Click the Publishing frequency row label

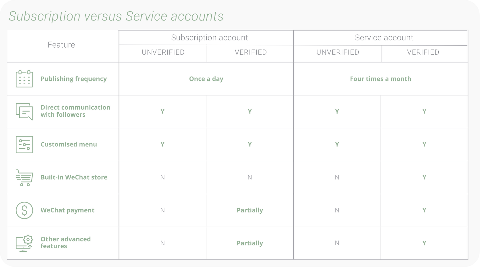coord(73,79)
